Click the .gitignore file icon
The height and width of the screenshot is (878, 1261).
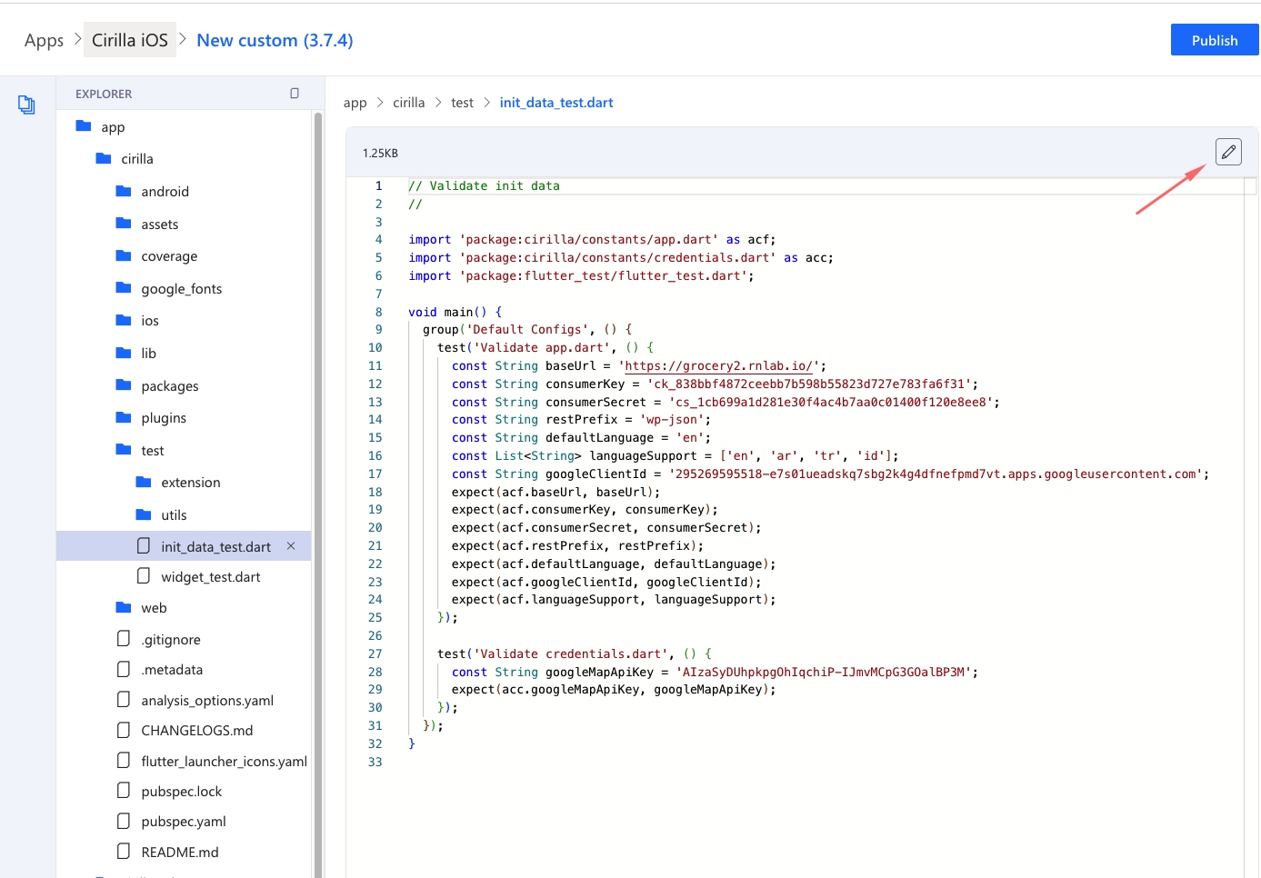pyautogui.click(x=124, y=639)
